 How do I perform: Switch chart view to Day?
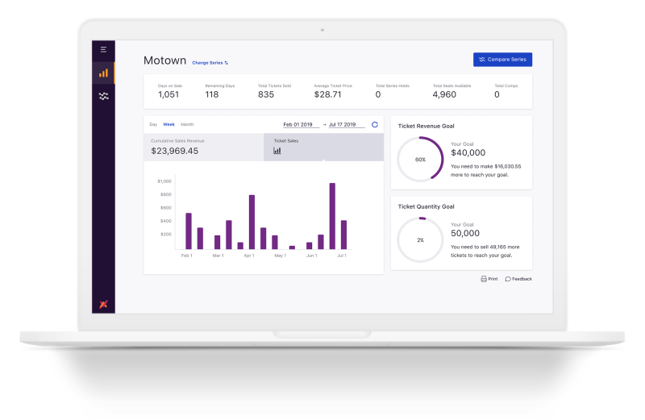point(153,124)
